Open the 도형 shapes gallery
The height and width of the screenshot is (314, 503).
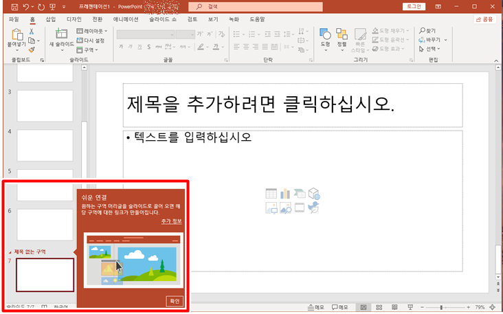coord(325,40)
